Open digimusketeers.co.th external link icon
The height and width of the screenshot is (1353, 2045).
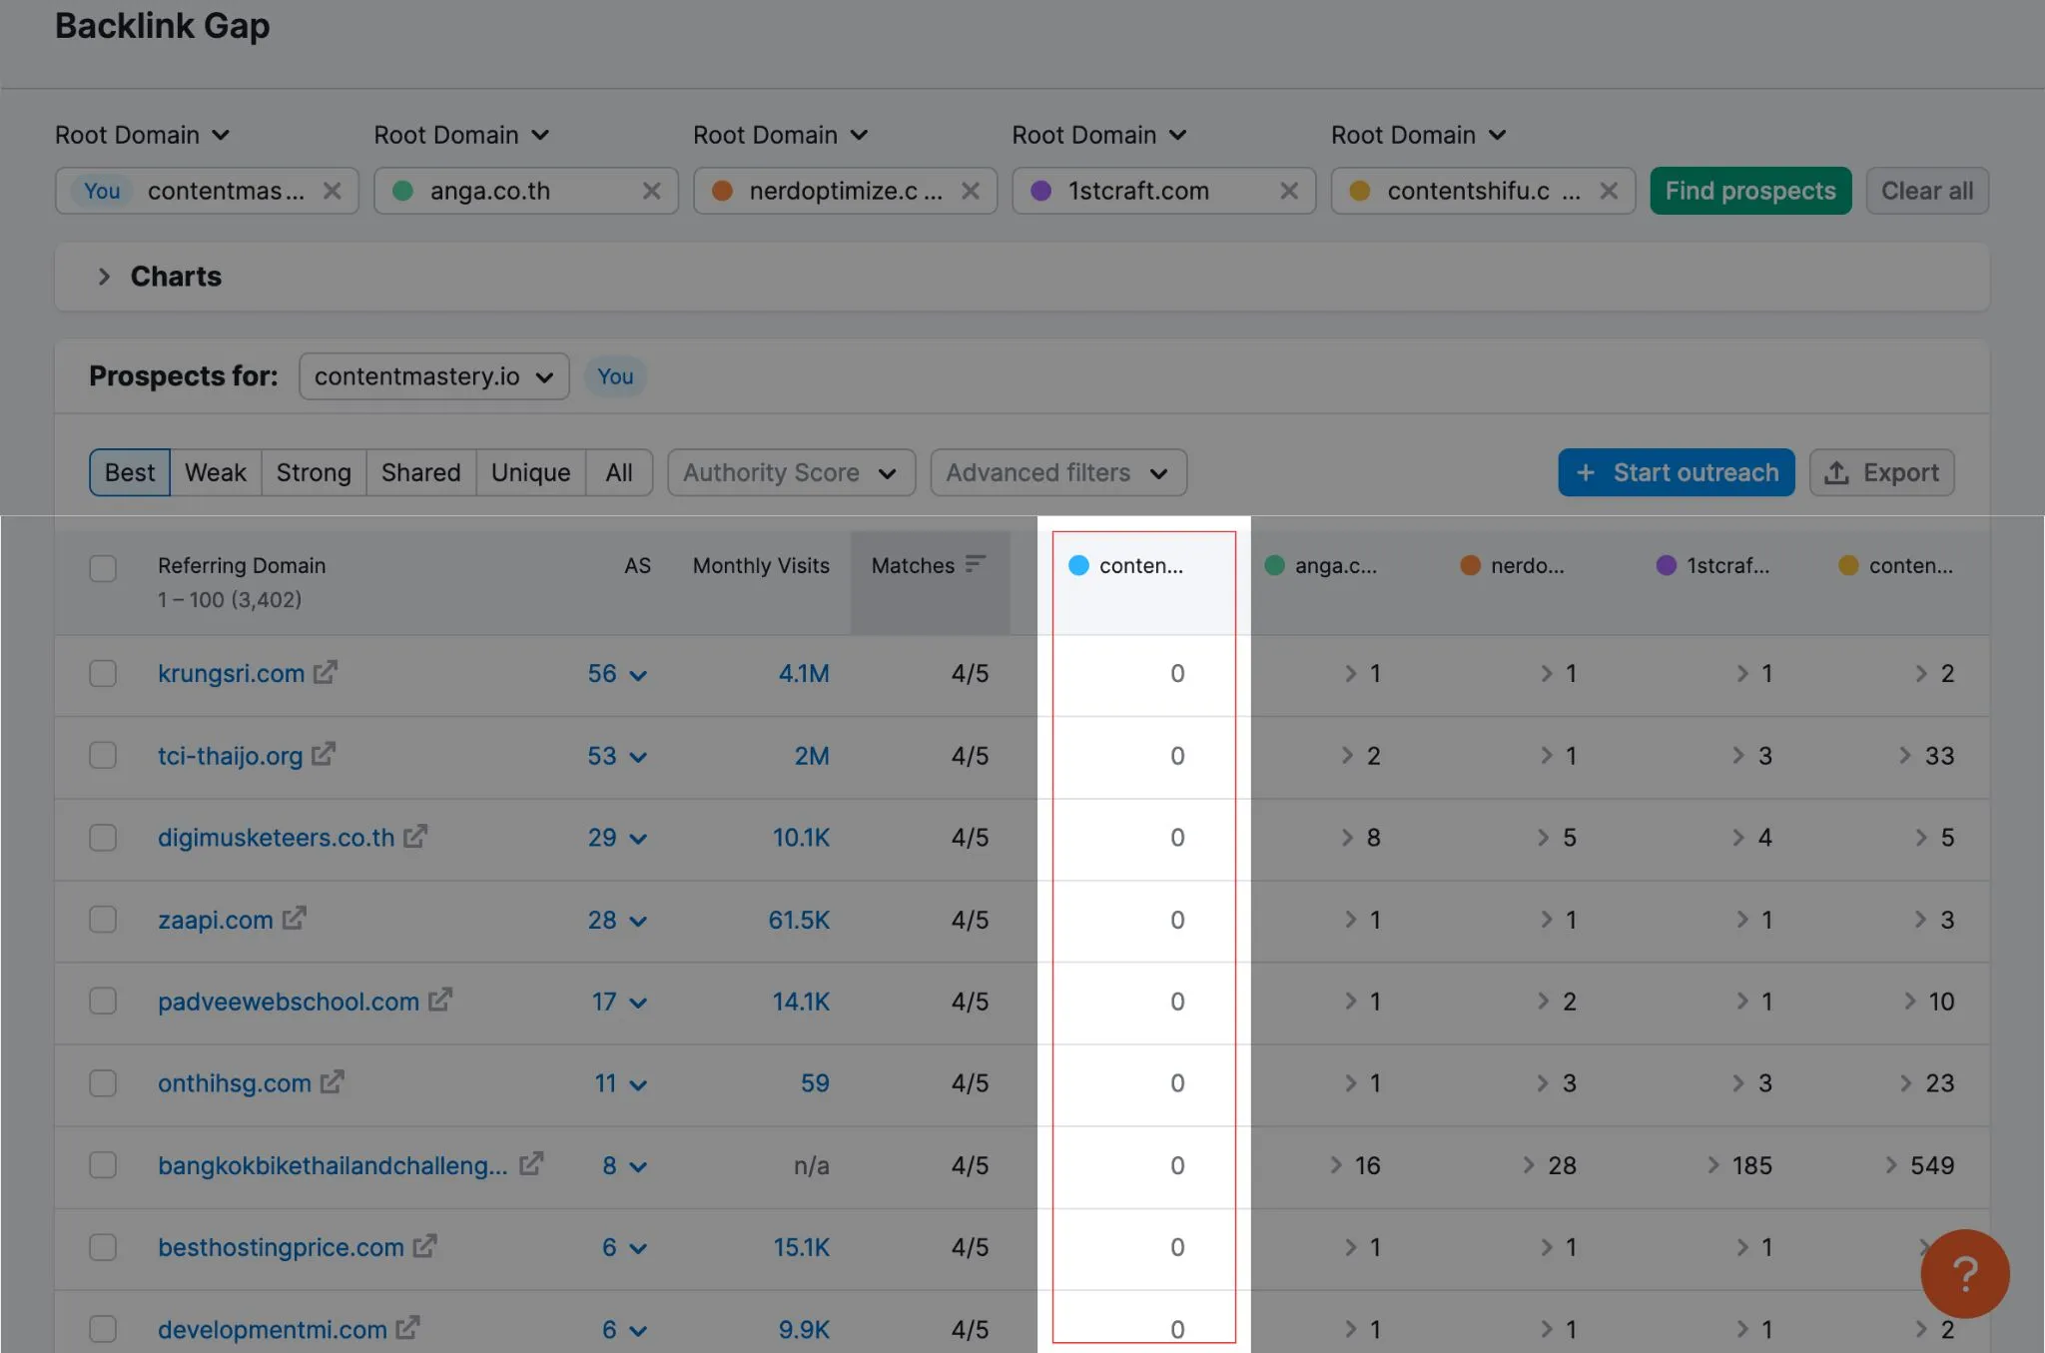415,836
